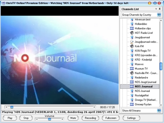164x123 pixels.
Task: Click the volume decrease left arrow
Action: 36,119
